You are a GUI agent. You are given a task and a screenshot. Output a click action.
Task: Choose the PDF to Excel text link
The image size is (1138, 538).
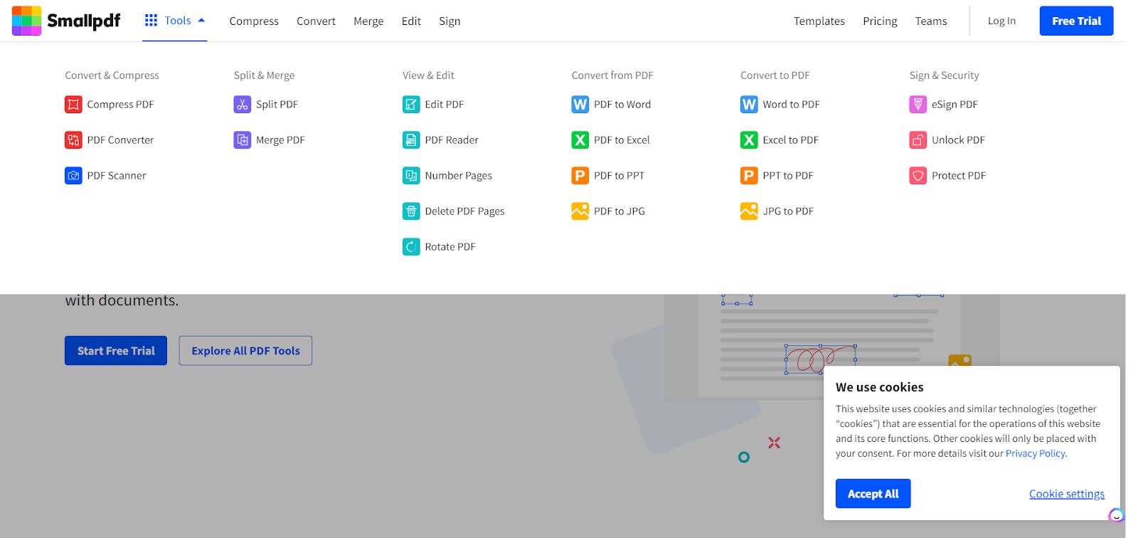622,140
